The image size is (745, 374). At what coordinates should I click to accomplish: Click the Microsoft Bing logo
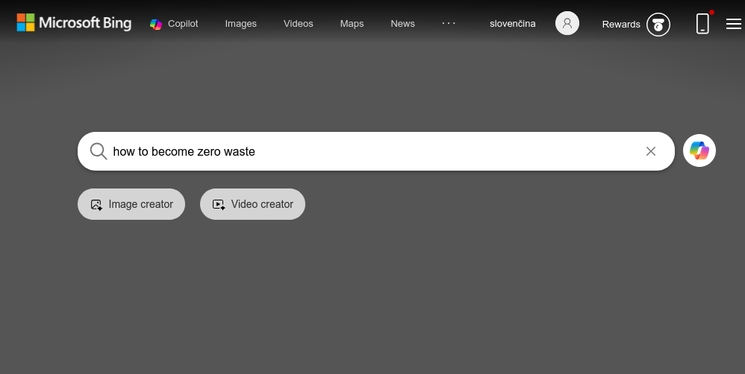(74, 23)
